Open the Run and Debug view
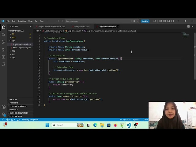 click(4, 50)
